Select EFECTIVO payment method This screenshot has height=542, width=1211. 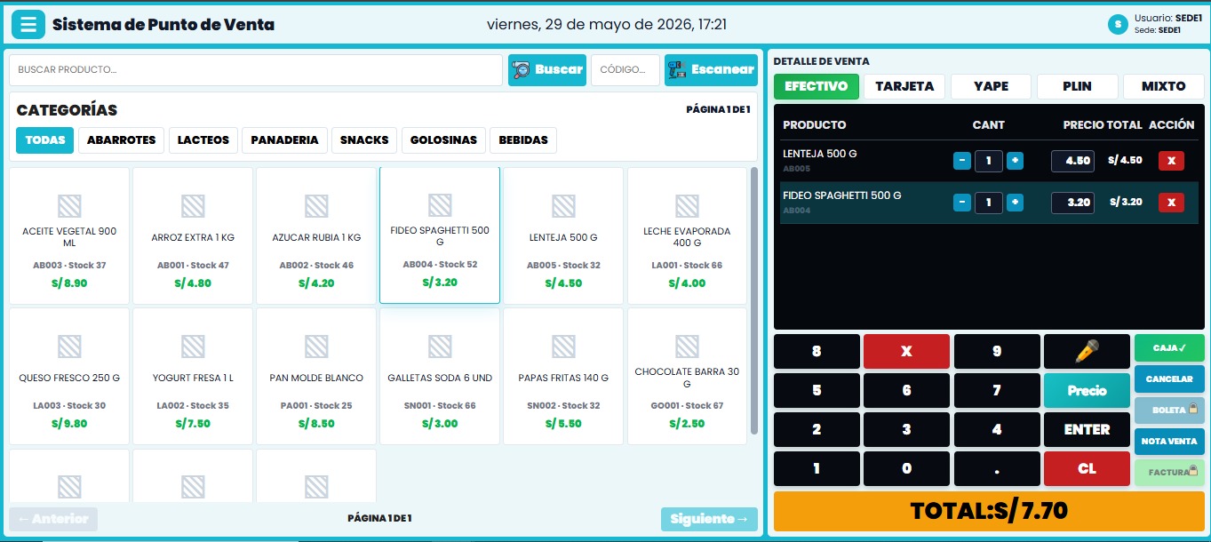pyautogui.click(x=817, y=86)
